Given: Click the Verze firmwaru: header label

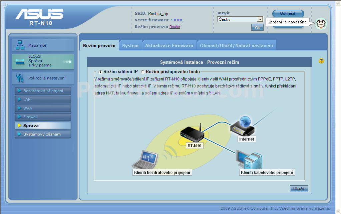Looking at the screenshot, I should [152, 20].
